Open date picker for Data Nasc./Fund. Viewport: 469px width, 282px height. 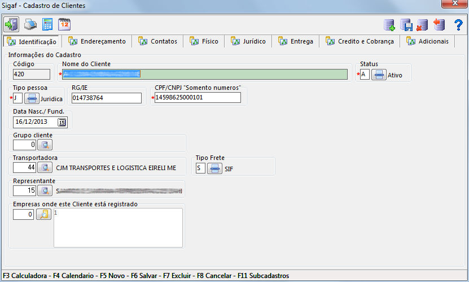pyautogui.click(x=62, y=122)
